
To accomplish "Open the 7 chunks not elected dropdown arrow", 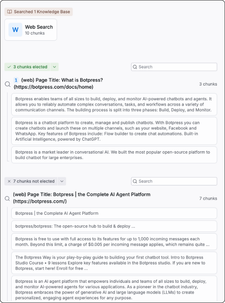I will 62,181.
